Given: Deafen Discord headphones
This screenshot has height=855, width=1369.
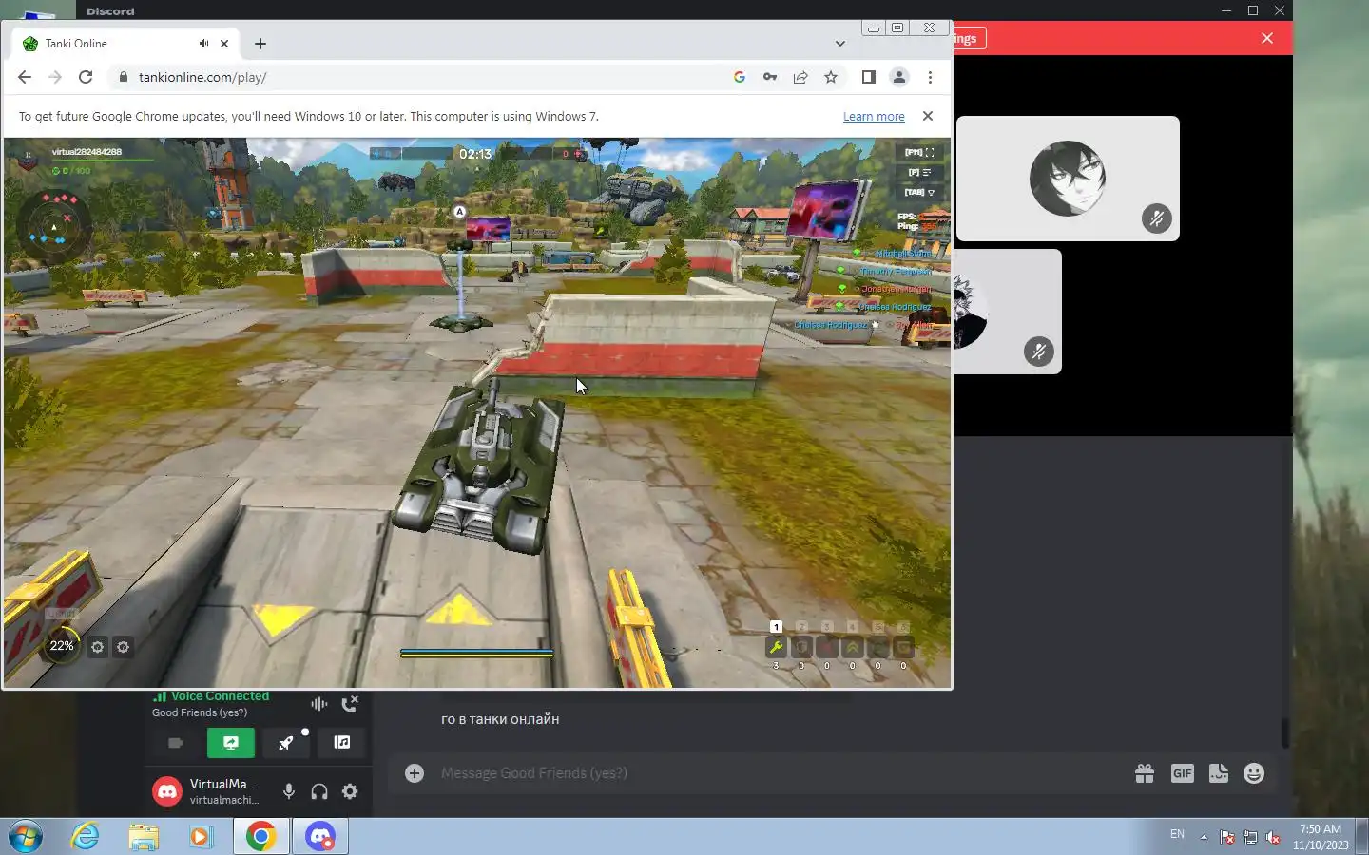Looking at the screenshot, I should 319,791.
